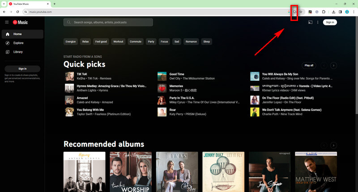Open Explore in sidebar

point(22,43)
